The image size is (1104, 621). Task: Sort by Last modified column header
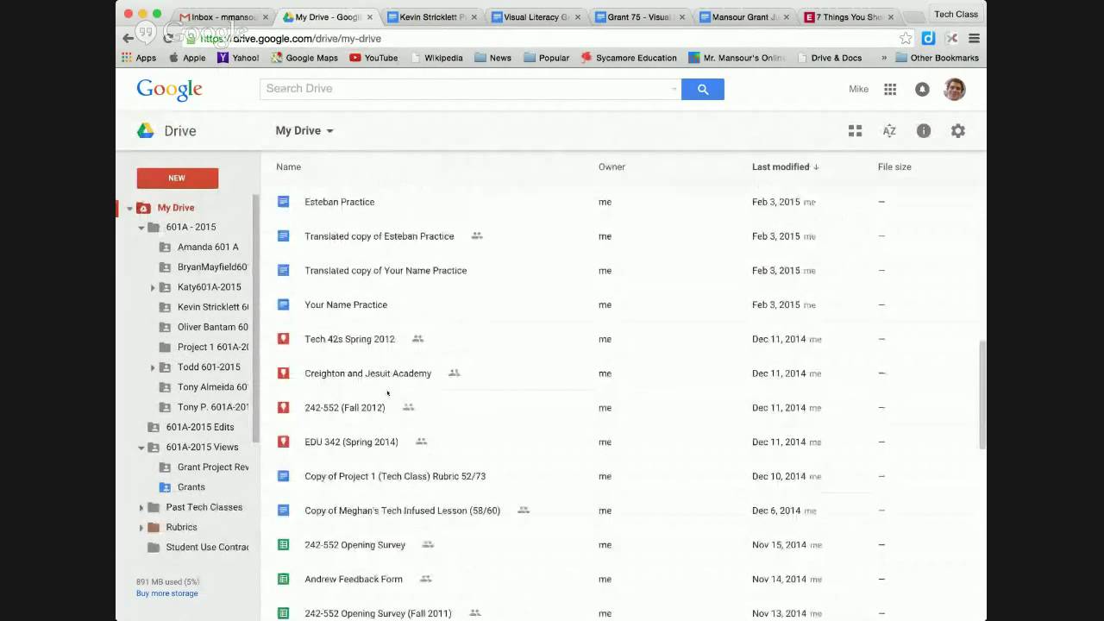pyautogui.click(x=786, y=166)
